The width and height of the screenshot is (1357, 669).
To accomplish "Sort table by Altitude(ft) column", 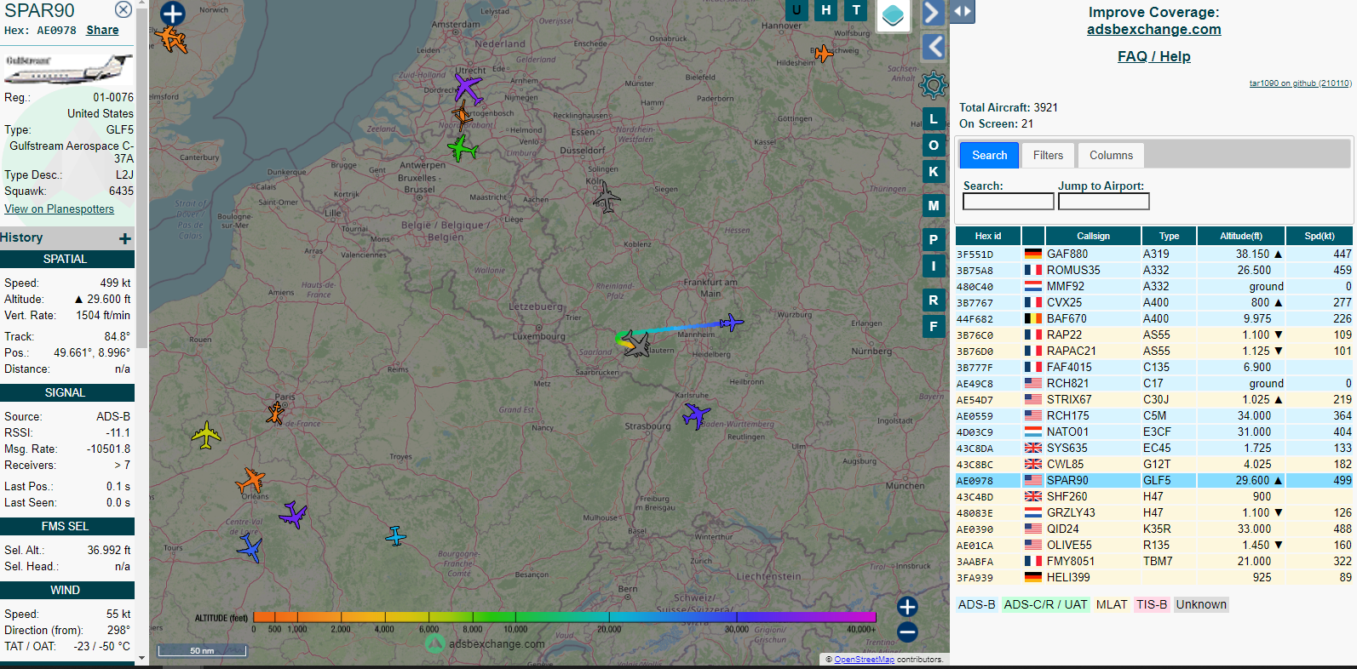I will [1240, 237].
